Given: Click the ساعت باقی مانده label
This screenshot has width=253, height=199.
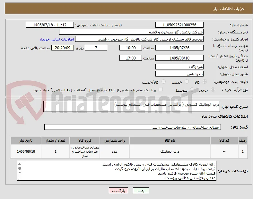Looking at the screenshot, I should pos(36,48).
